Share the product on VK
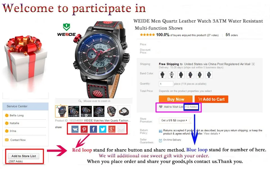 [x=75, y=129]
